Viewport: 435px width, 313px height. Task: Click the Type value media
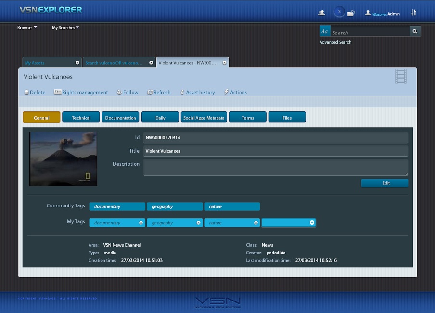click(x=110, y=253)
